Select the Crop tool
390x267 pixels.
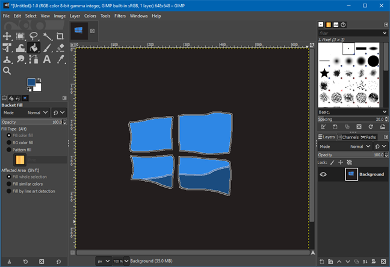click(x=60, y=36)
